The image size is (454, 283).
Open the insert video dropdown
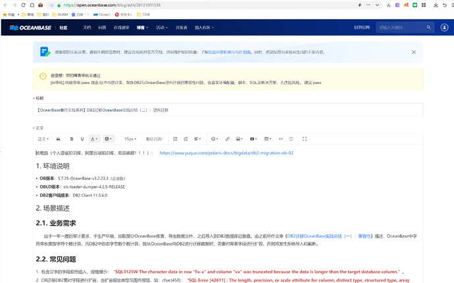pyautogui.click(x=253, y=139)
